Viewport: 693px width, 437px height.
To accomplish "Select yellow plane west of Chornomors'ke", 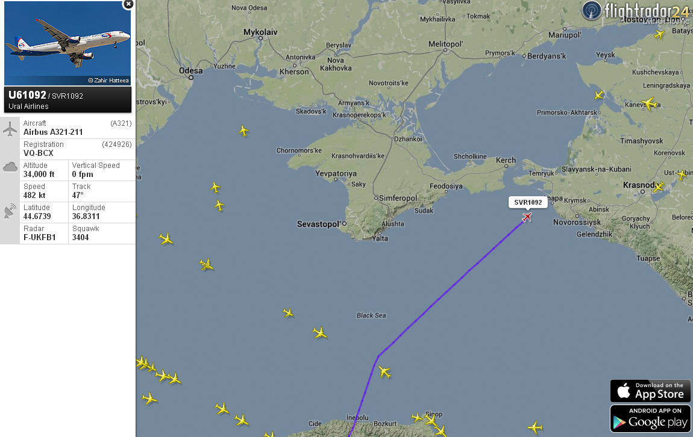I will pyautogui.click(x=243, y=131).
